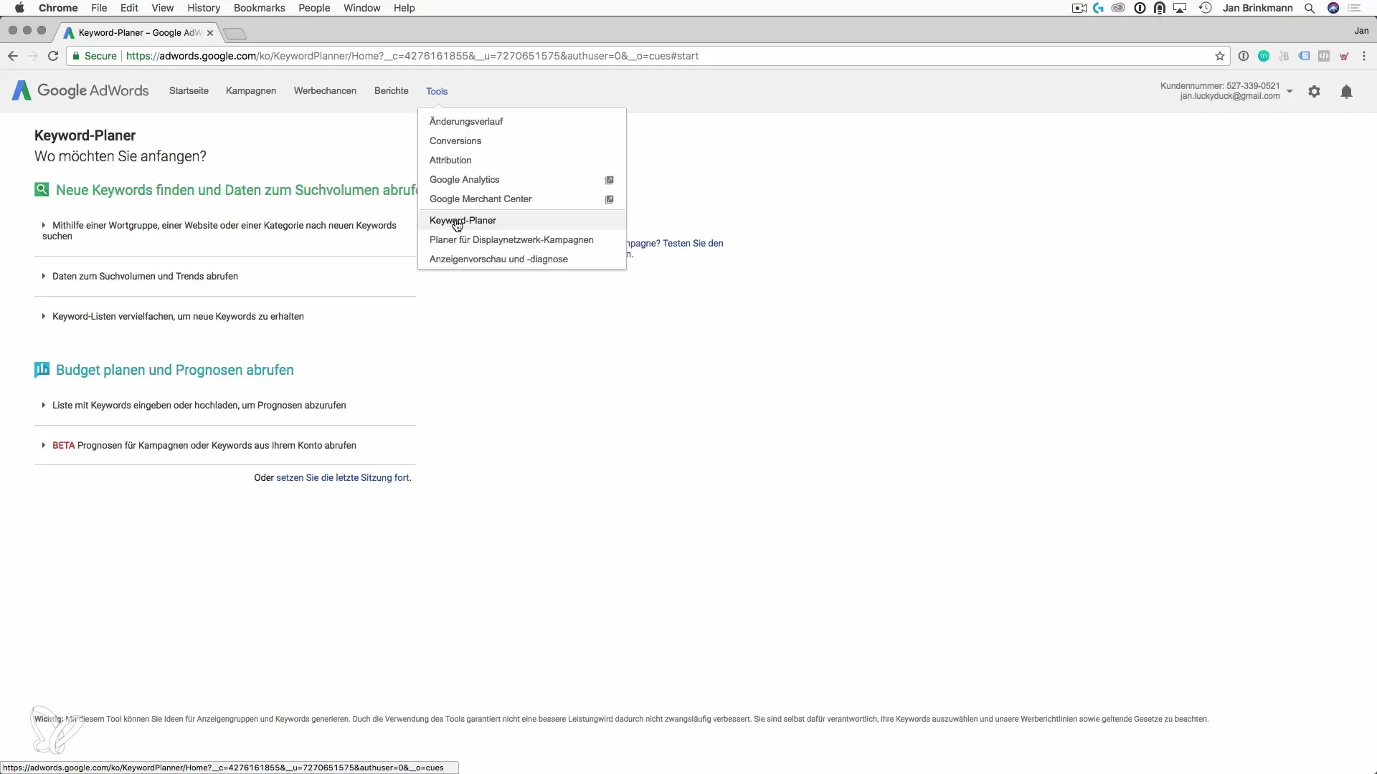Go to Berichte tab
The image size is (1377, 774).
[x=391, y=90]
